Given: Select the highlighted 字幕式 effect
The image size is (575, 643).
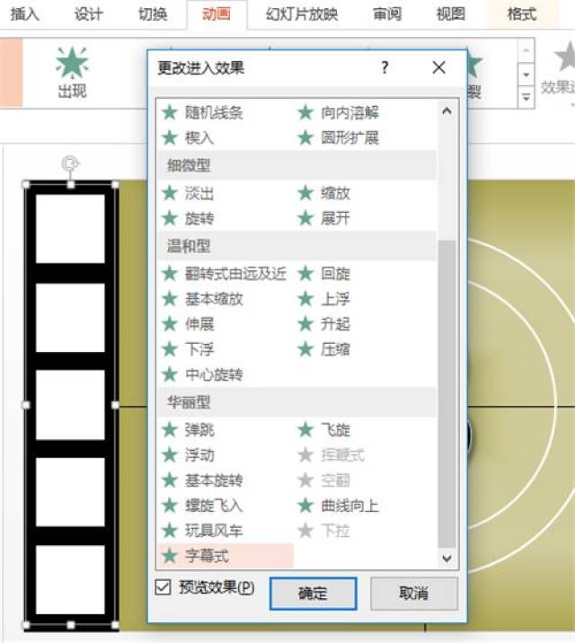Looking at the screenshot, I should pyautogui.click(x=226, y=556).
